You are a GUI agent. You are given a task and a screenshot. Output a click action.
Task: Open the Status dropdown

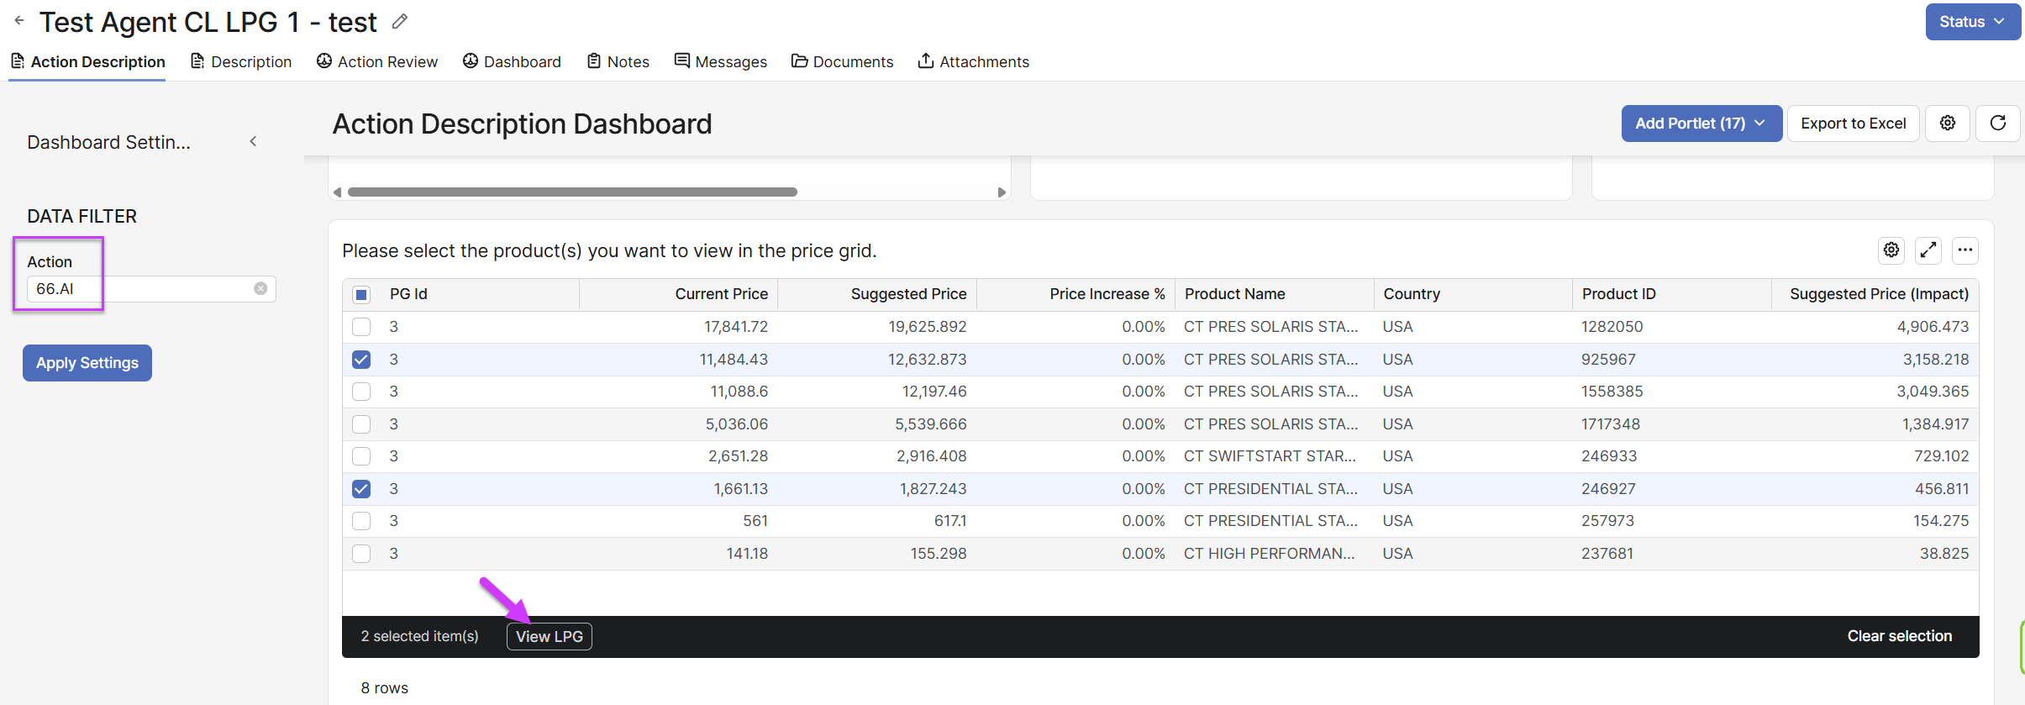click(x=1972, y=22)
